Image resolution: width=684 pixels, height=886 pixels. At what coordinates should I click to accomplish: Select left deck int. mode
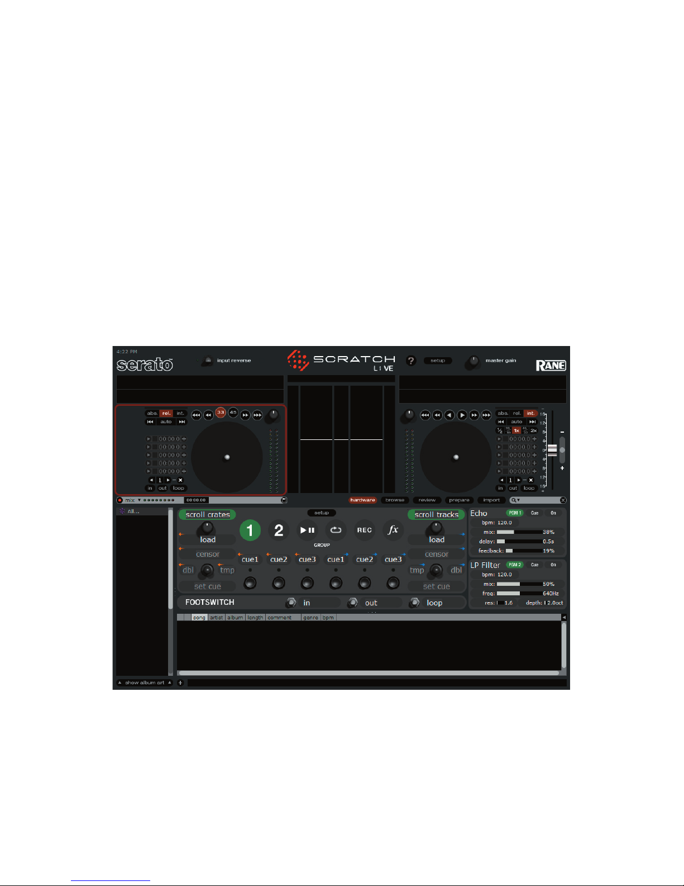coord(180,414)
